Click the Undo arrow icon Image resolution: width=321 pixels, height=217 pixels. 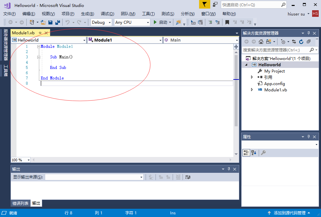click(67, 22)
